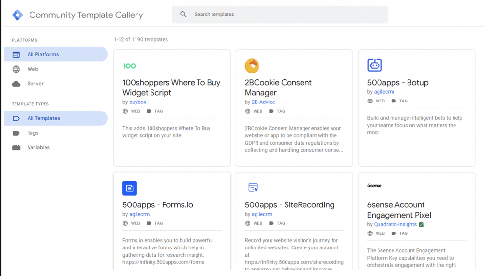Open agilecrm link under SiteRecording

coord(262,214)
